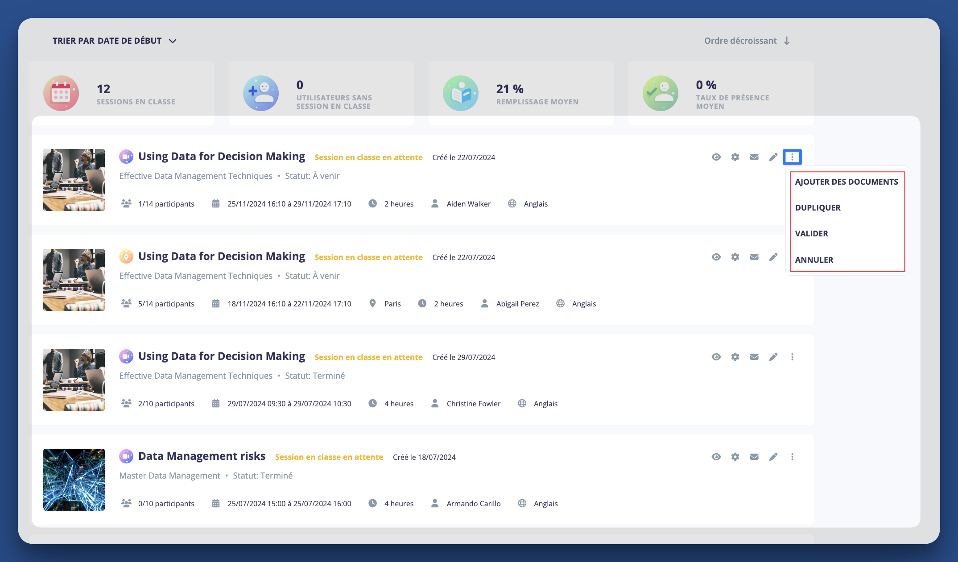Click the blue network thumbnail image
The width and height of the screenshot is (958, 562).
74,479
